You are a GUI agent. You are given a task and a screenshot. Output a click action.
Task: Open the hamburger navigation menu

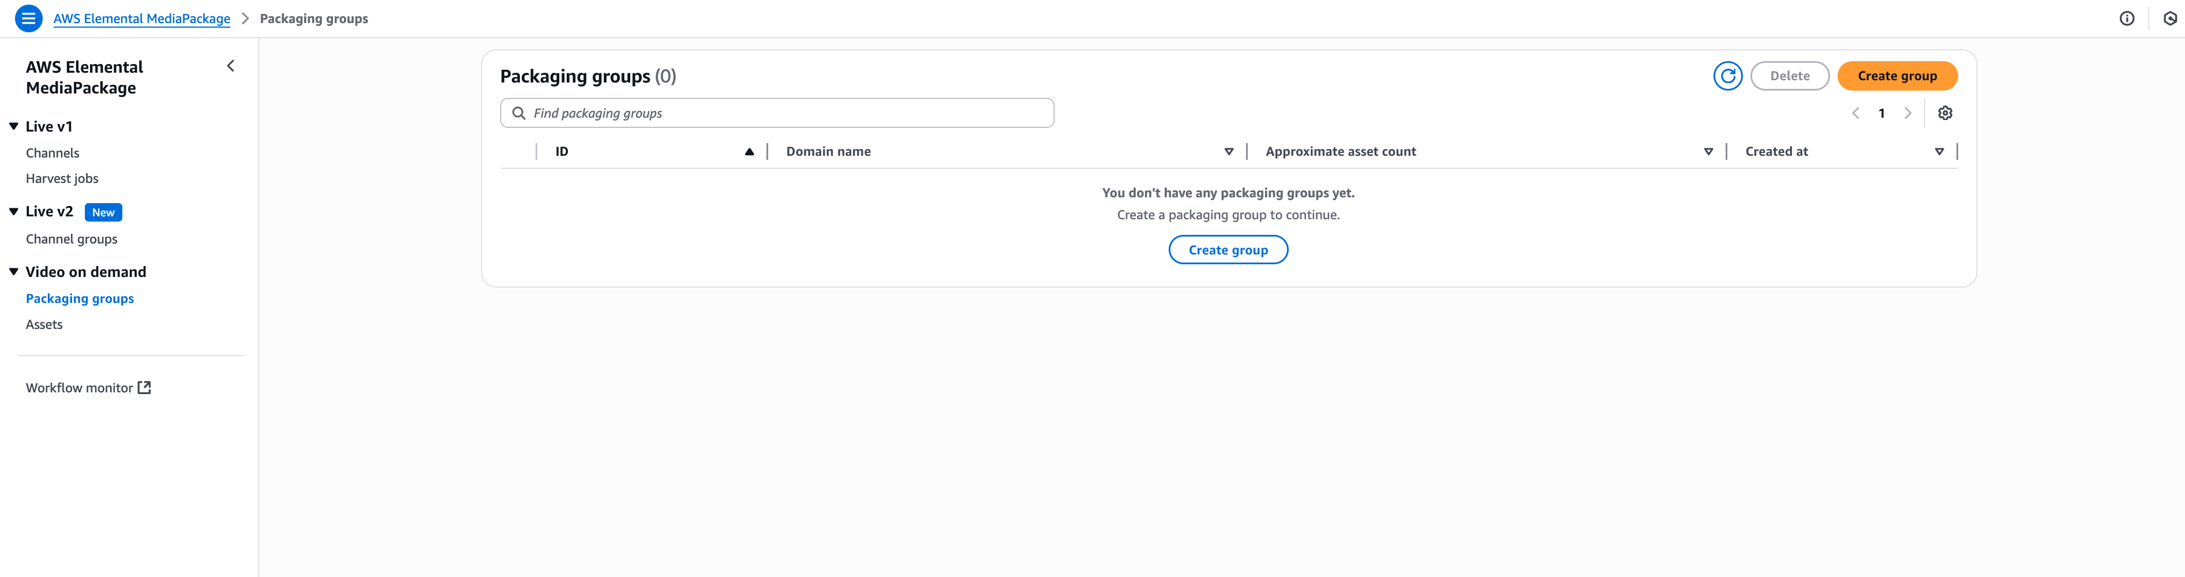(29, 18)
